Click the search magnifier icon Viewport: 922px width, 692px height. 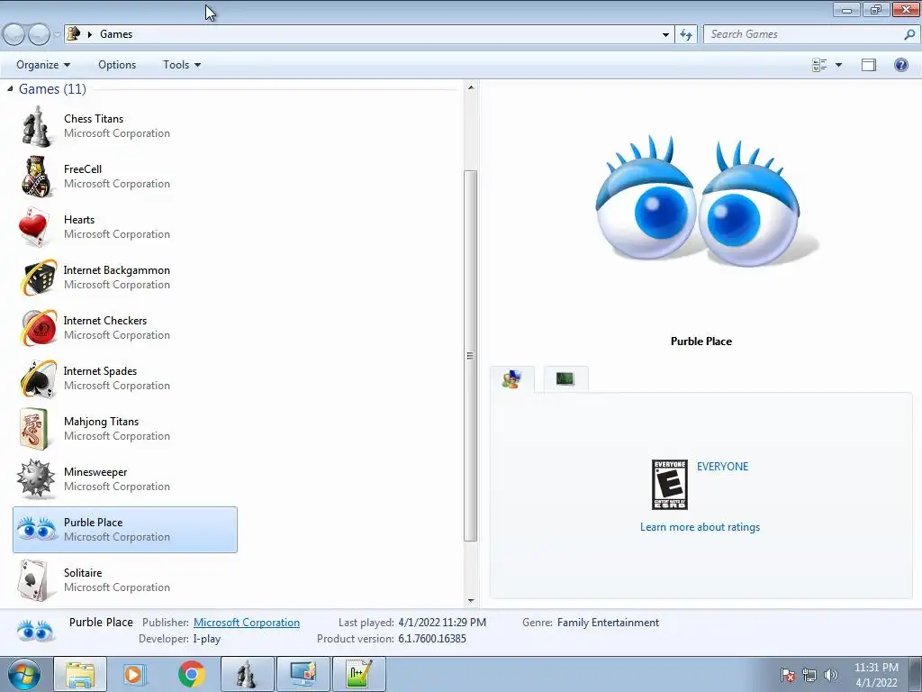click(x=909, y=34)
